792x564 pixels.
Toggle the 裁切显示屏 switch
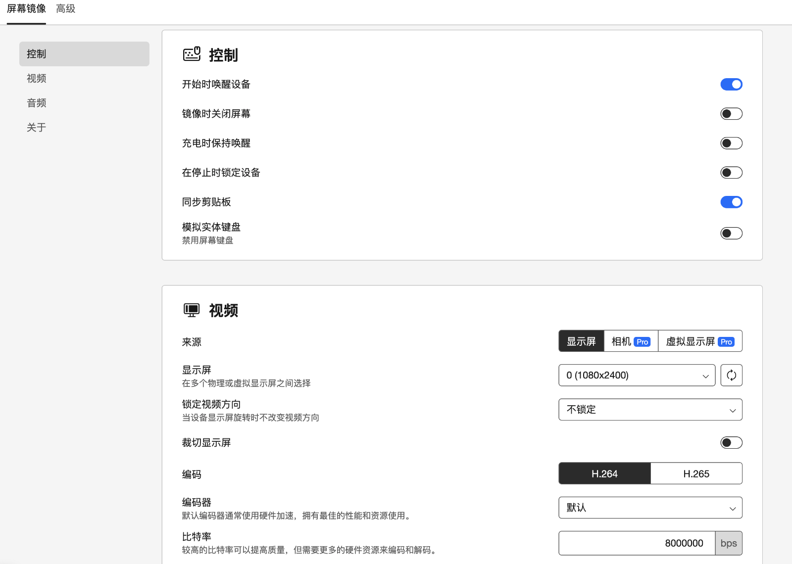click(731, 443)
